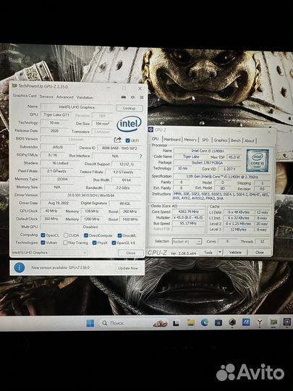Toggle the DirectML checkbox

click(119, 235)
